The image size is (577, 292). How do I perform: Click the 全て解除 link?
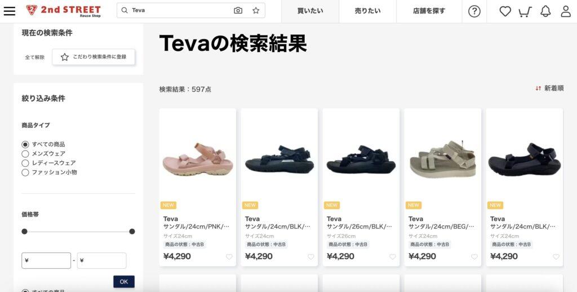[34, 57]
